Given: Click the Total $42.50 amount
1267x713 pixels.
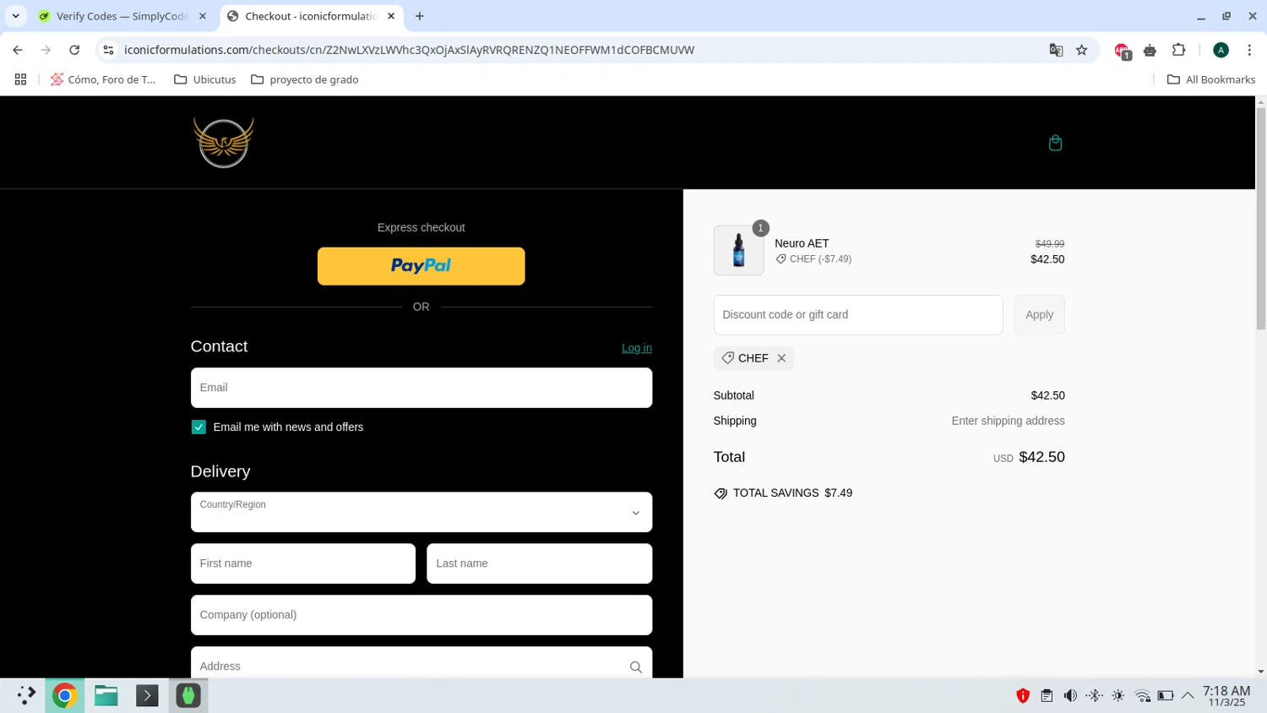Looking at the screenshot, I should tap(1041, 457).
